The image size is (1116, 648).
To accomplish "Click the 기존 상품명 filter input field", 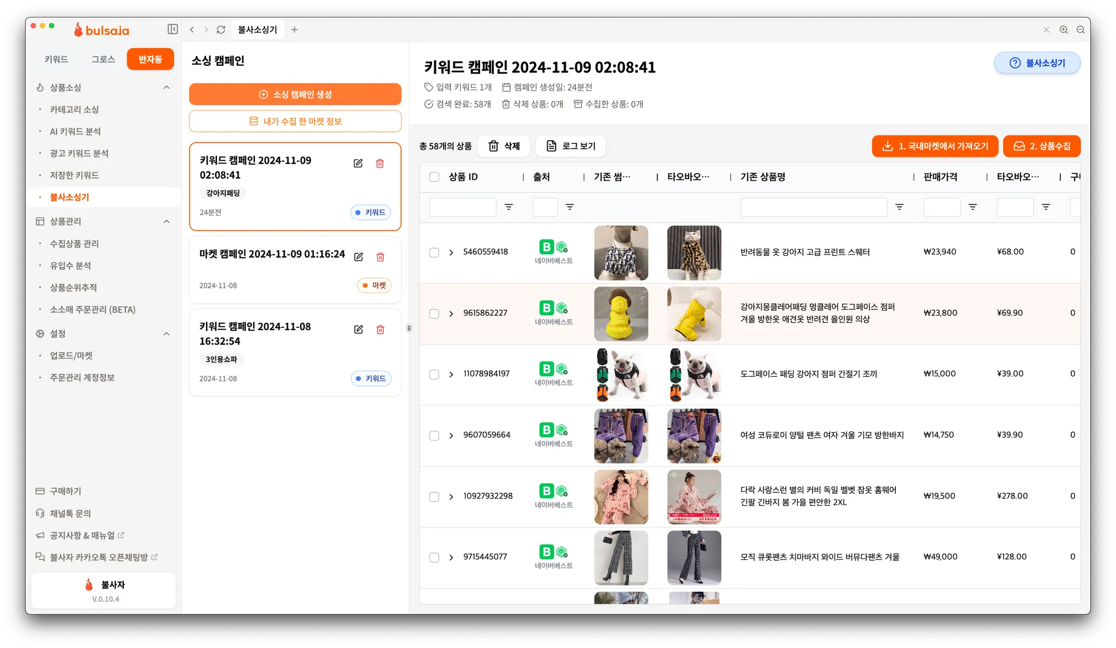I will (x=814, y=207).
